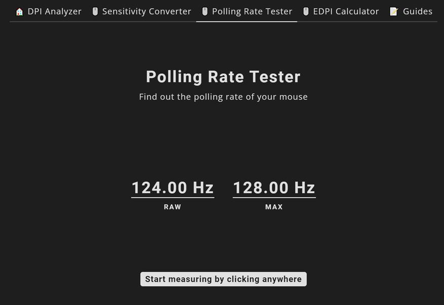Click the mouse icon beside Polling Rate Tester

point(205,12)
